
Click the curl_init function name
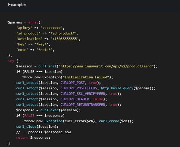(x=47, y=66)
